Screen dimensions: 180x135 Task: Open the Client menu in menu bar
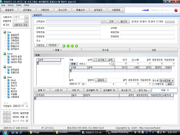pos(19,5)
